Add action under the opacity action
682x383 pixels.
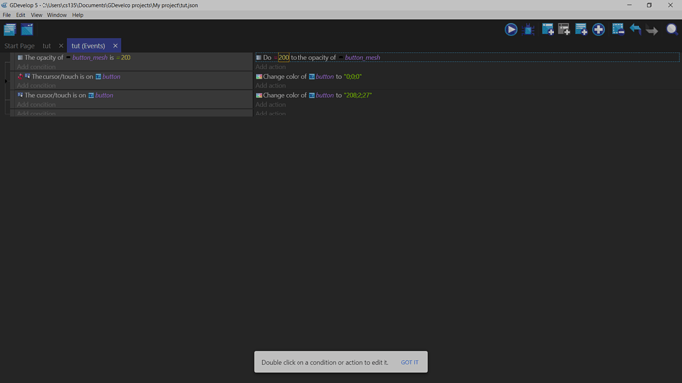point(270,67)
